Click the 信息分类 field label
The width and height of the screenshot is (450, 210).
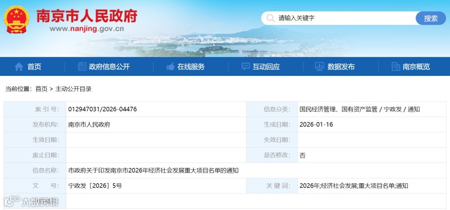pyautogui.click(x=277, y=109)
